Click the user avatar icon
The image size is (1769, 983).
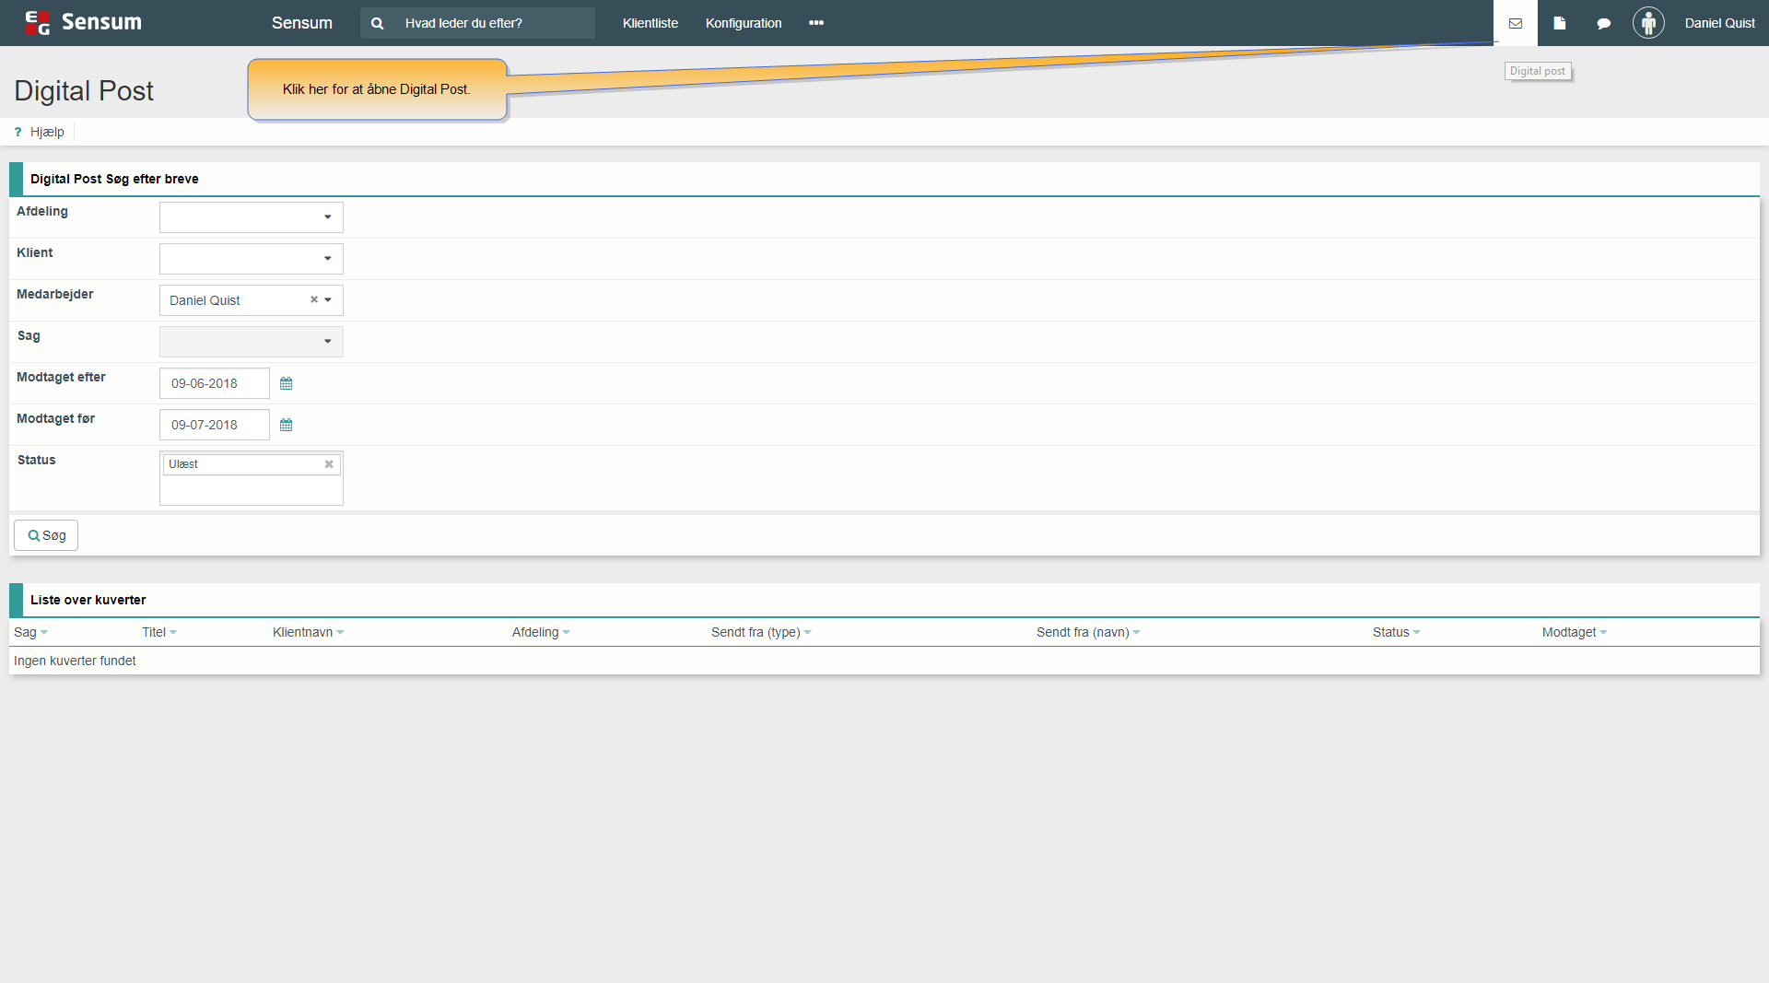point(1648,23)
